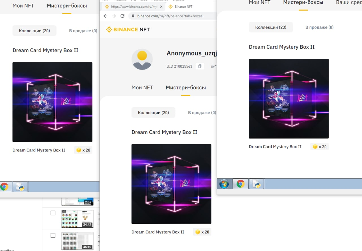Click the Dream Card Mystery Box II caption under right image
Image resolution: width=362 pixels, height=251 pixels.
275,147
